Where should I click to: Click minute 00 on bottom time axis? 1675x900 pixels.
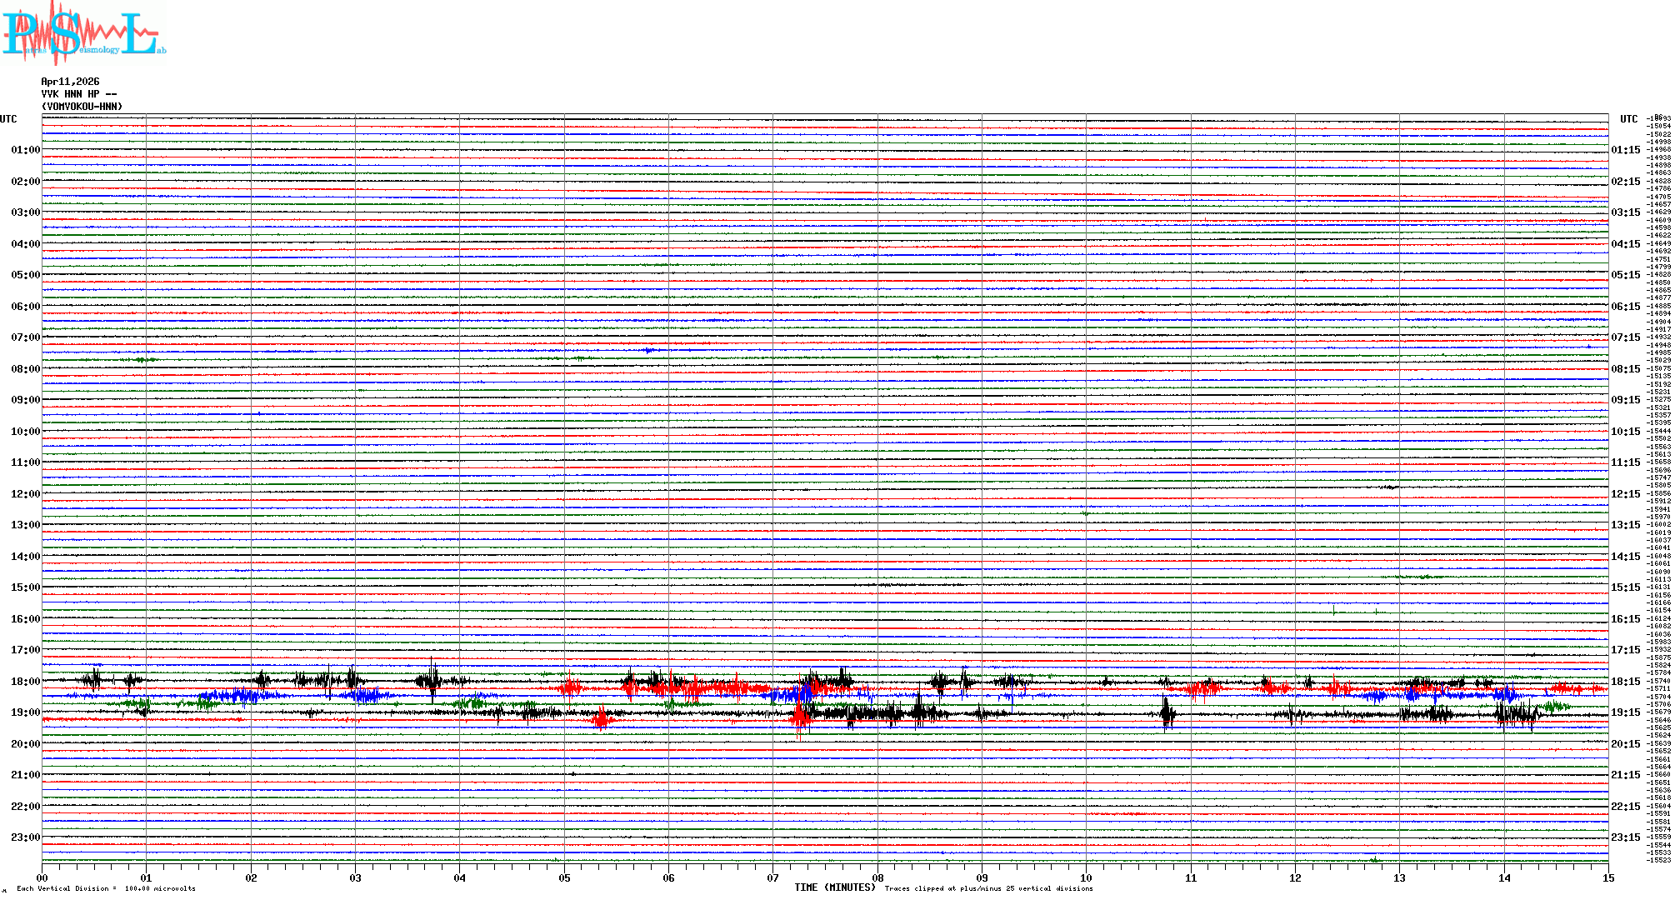click(x=42, y=878)
